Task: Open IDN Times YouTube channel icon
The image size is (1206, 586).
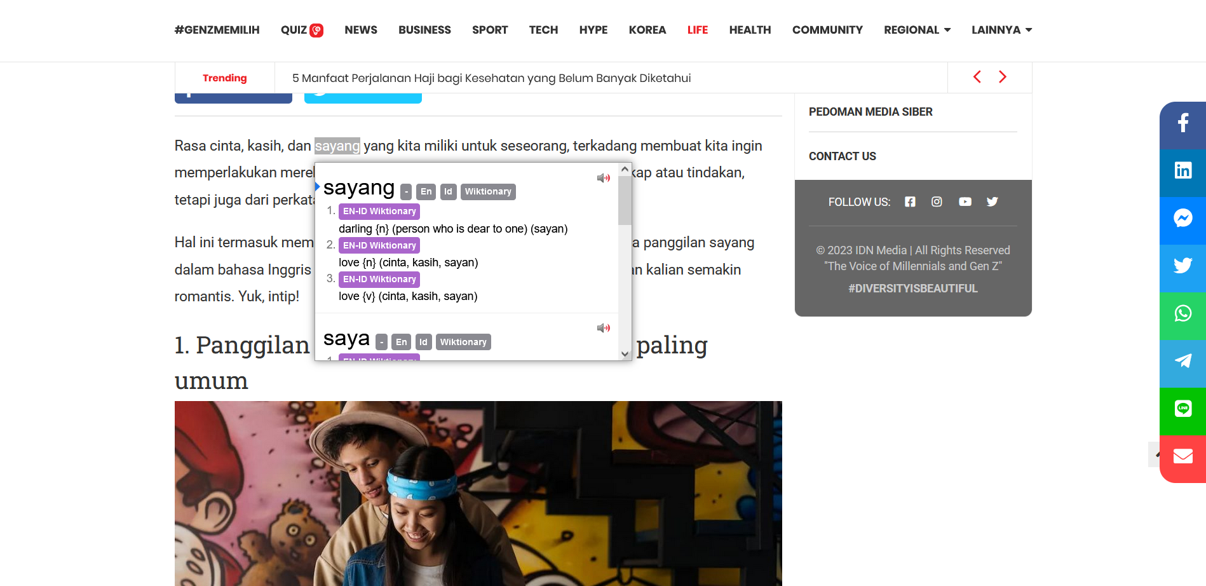Action: pos(965,201)
